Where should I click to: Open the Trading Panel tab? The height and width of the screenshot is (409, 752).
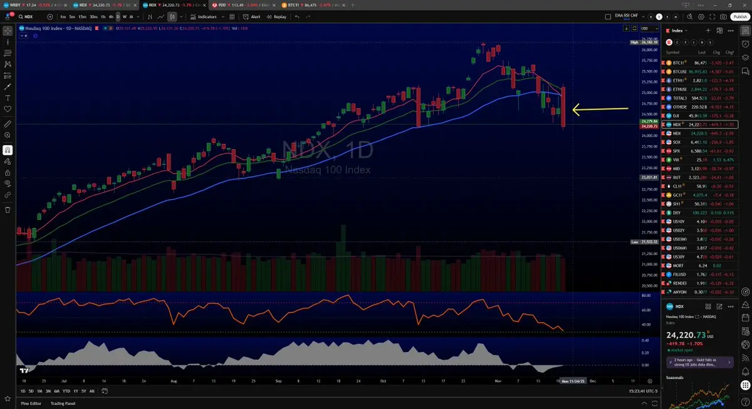(63, 403)
